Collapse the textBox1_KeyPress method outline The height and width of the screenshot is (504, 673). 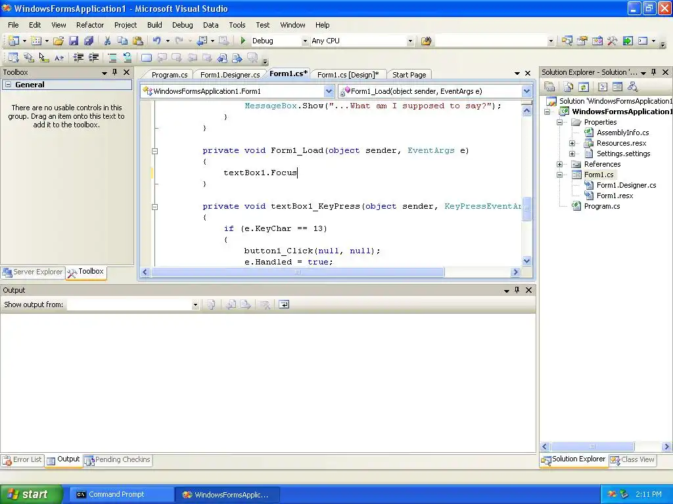click(x=155, y=207)
